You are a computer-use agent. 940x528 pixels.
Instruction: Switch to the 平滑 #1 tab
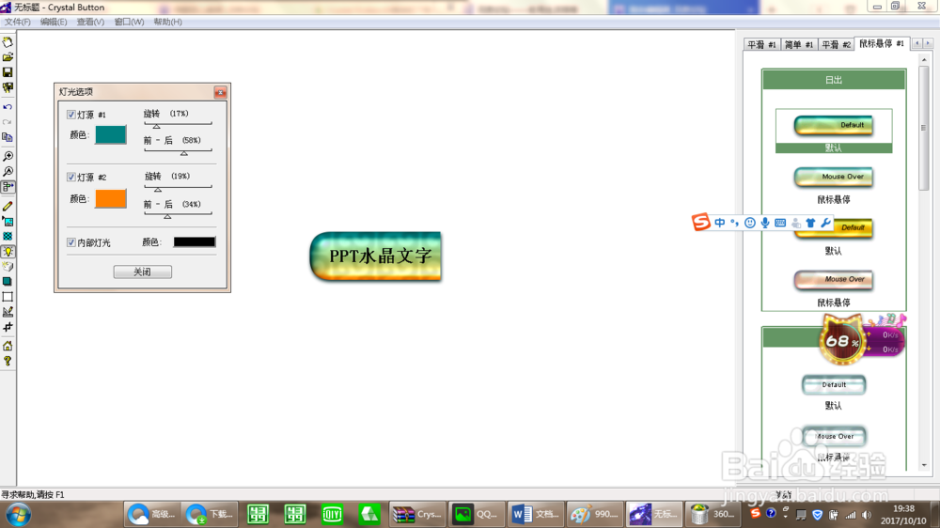762,45
